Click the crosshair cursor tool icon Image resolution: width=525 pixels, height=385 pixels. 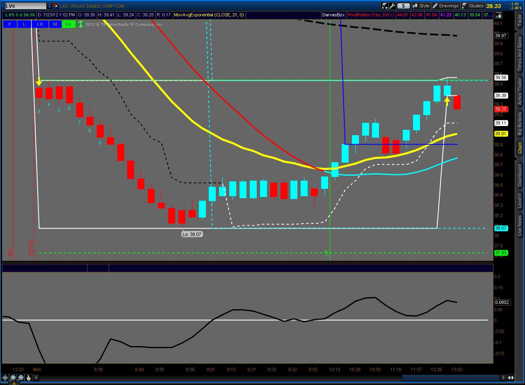[5, 378]
